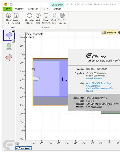Click the checklist icon above Progressions
120x152 pixels.
click(17, 144)
